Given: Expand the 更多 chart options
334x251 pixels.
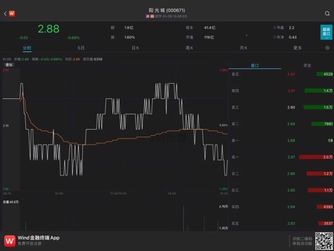Looking at the screenshot, I should coord(297,48).
